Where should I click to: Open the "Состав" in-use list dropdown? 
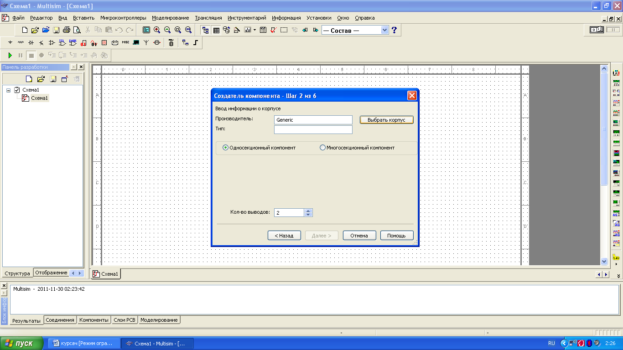point(384,30)
